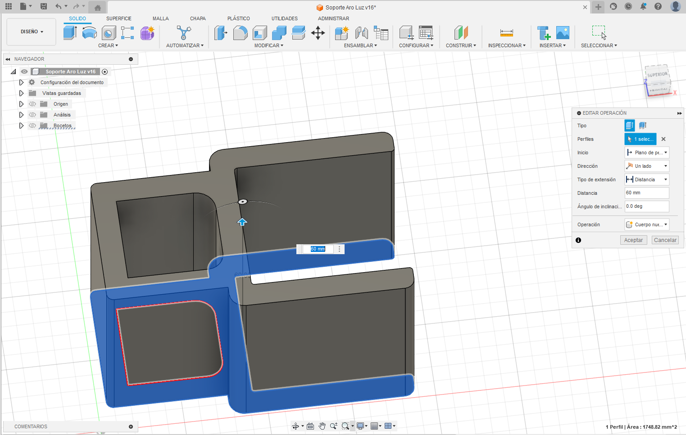Select the Extrude tool in Crear
Viewport: 686px width, 435px height.
[x=70, y=33]
